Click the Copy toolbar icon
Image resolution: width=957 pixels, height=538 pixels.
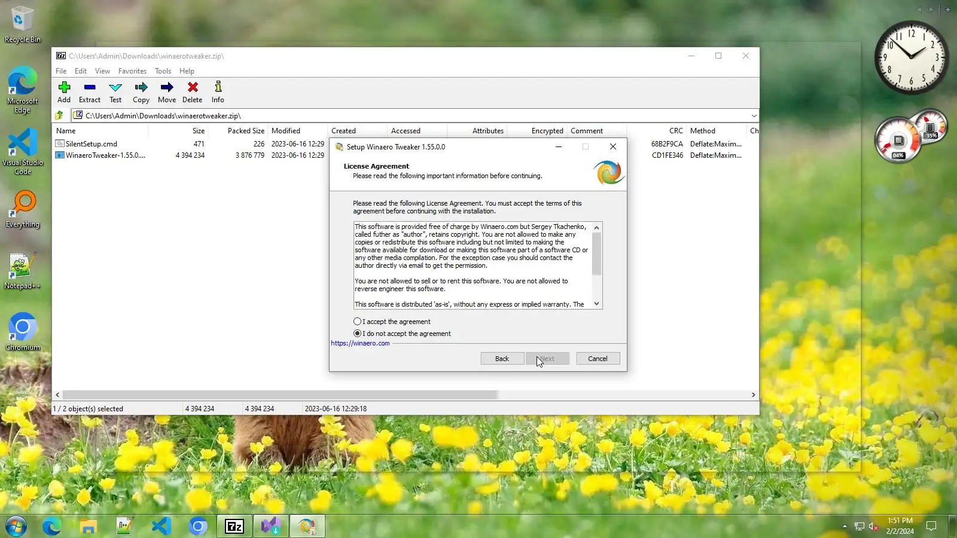click(141, 92)
